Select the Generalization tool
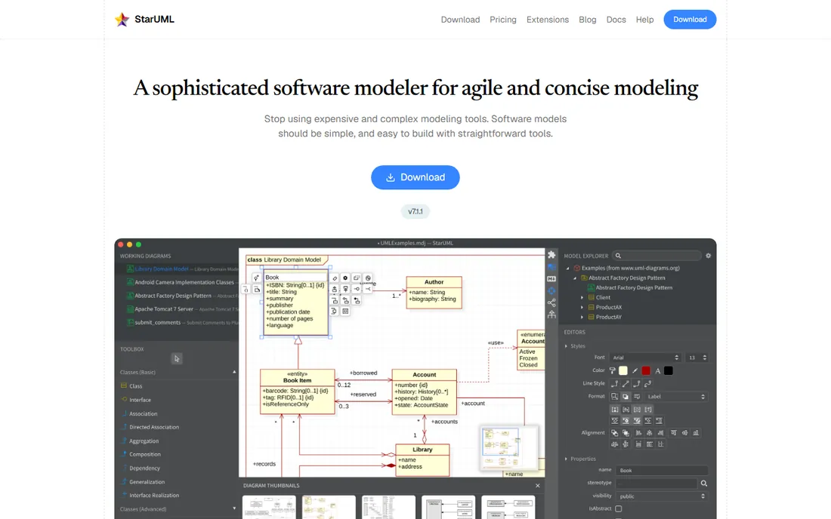Image resolution: width=831 pixels, height=519 pixels. pyautogui.click(x=143, y=482)
